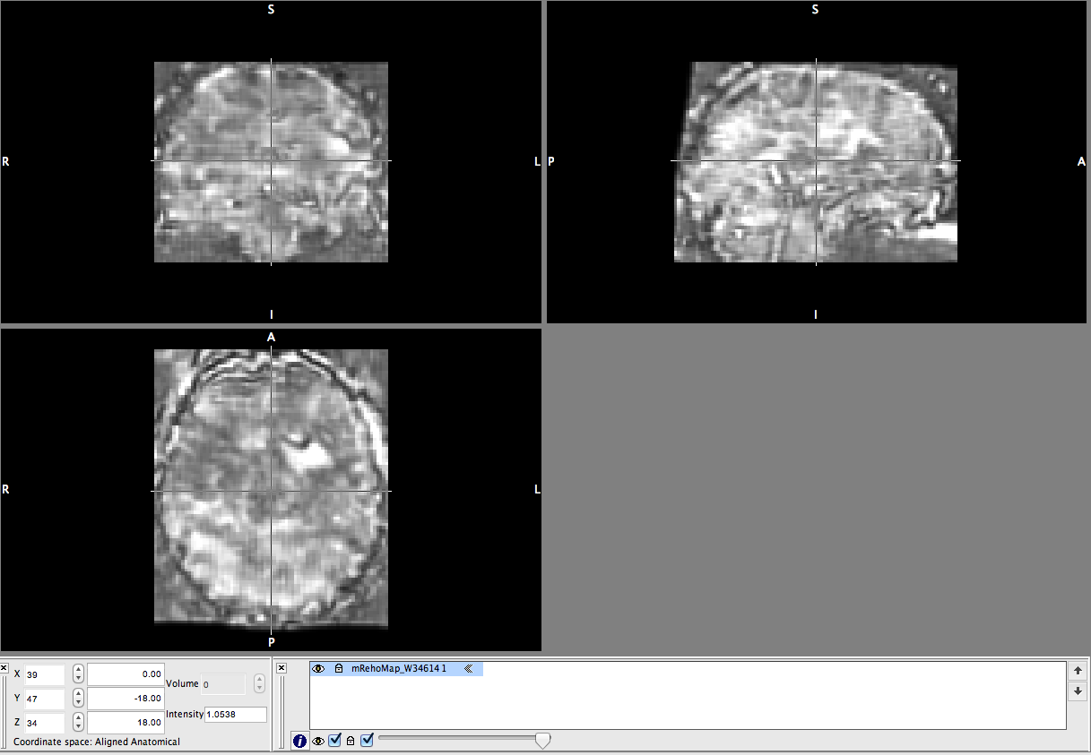Click the "A" label right of the sagittal view
The height and width of the screenshot is (755, 1091).
click(1081, 161)
